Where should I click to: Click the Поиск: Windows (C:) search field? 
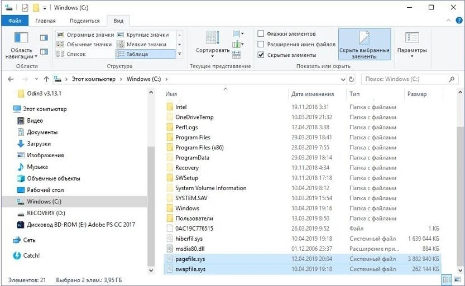coord(409,79)
